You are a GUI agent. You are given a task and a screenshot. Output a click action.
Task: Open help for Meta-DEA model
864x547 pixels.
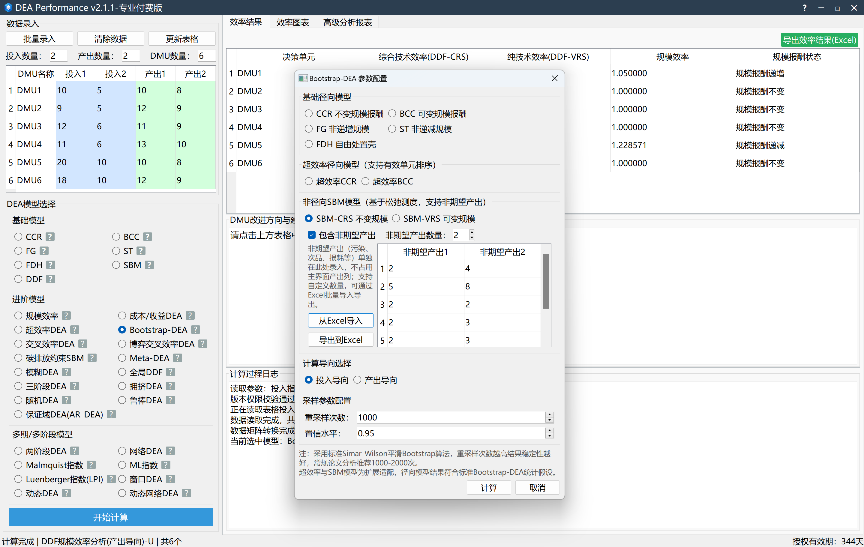pos(178,357)
